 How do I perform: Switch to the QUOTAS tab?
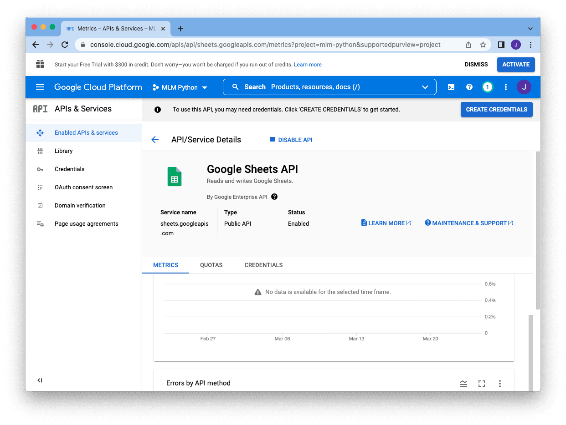click(211, 265)
